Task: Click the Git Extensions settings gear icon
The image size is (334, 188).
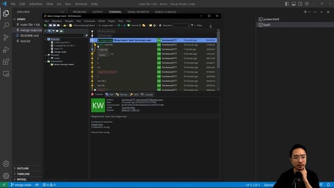Action: (160, 26)
